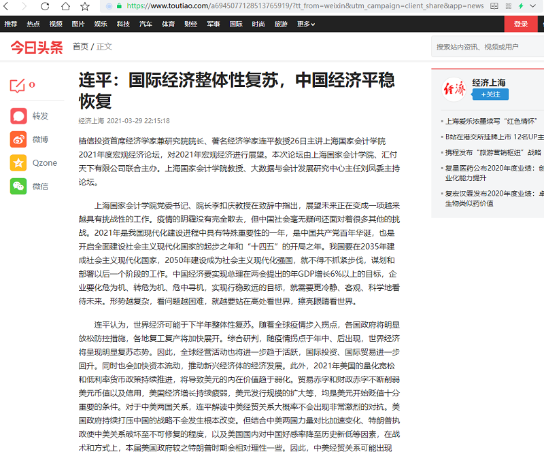Viewport: 544px width, 454px height.
Task: Share article via Weibo icon
Action: click(x=18, y=139)
